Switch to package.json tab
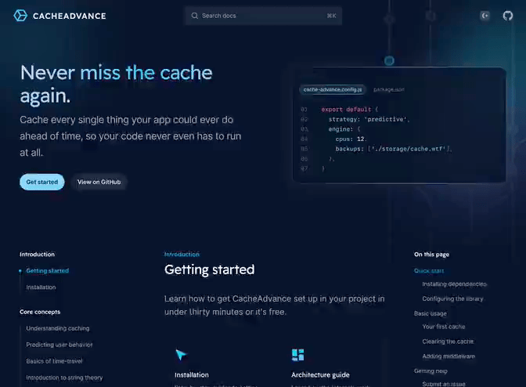The width and height of the screenshot is (526, 387). pos(388,89)
